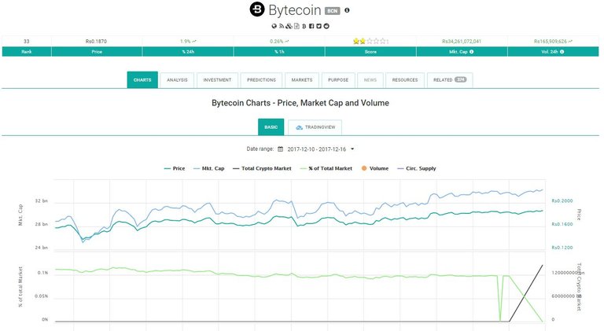
Task: Open the Resources tab
Action: click(405, 80)
